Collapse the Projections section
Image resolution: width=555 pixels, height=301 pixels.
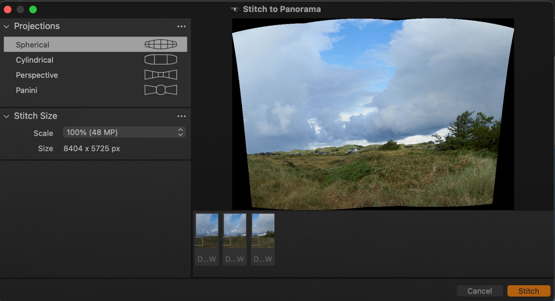(x=6, y=26)
